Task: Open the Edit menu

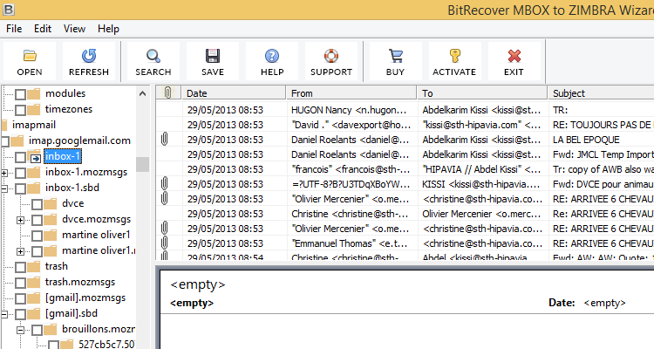Action: coord(43,29)
